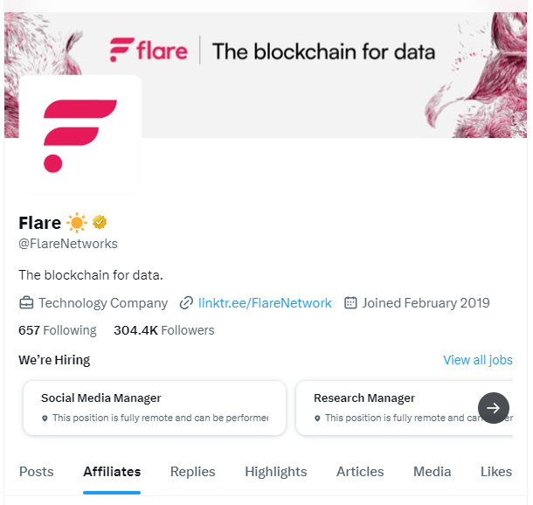Open the Articles tab
This screenshot has width=533, height=505.
click(360, 472)
